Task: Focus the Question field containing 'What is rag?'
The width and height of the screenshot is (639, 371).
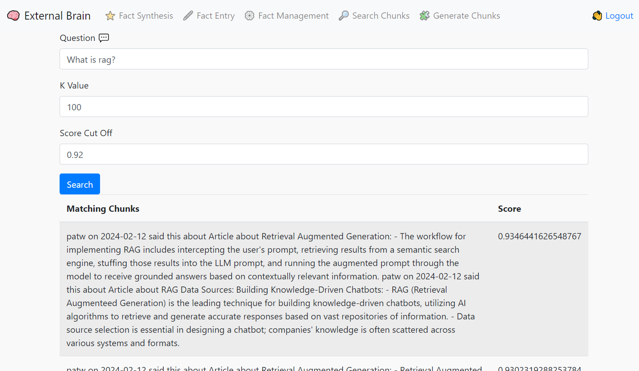Action: [324, 59]
